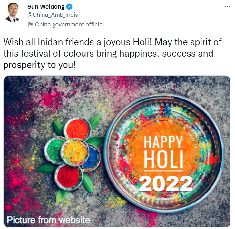Screen dimensions: 235x229
Task: Click the word prosperity in the tweet
Action: 24,65
